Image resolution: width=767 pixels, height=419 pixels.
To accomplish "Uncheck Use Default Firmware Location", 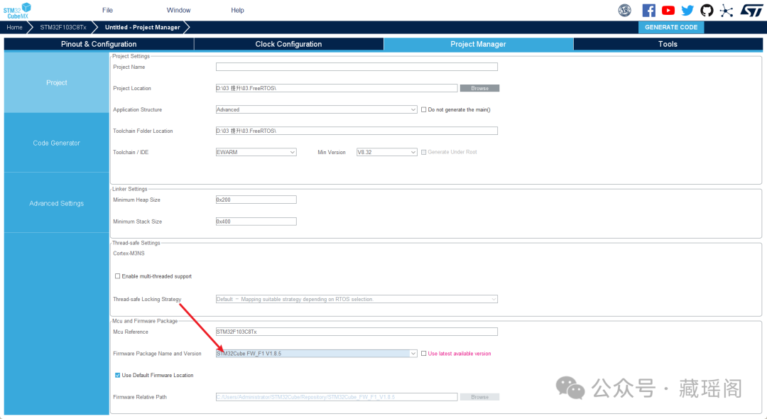I will click(118, 375).
